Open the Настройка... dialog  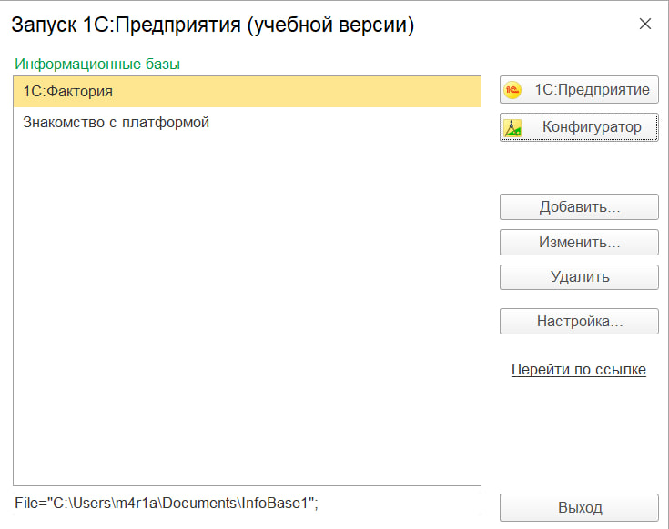tap(579, 321)
